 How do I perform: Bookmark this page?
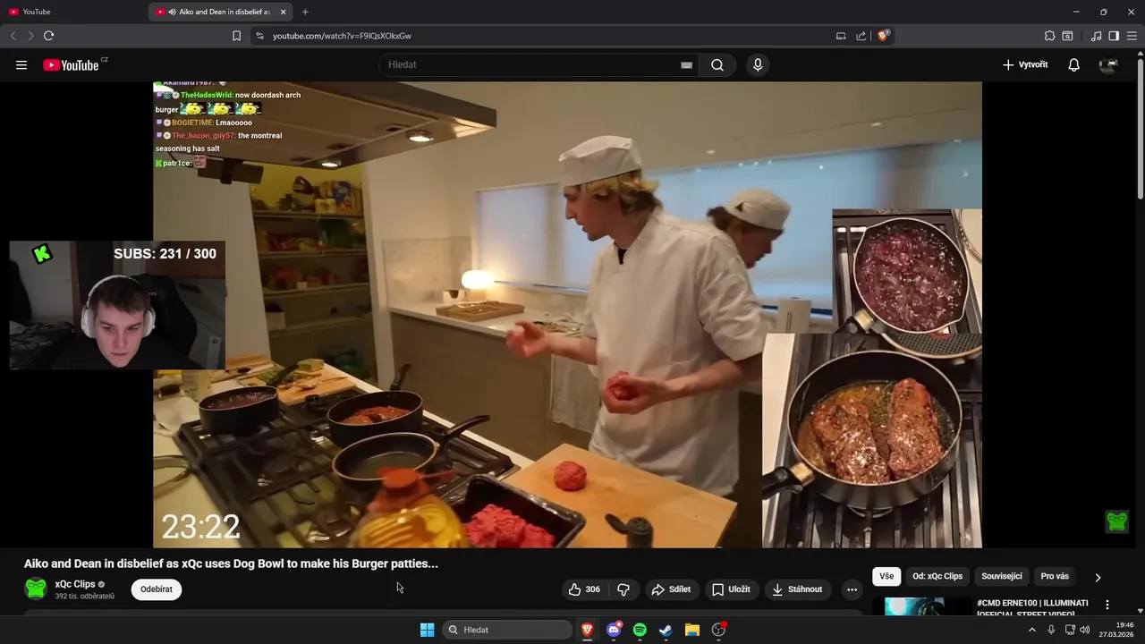236,36
